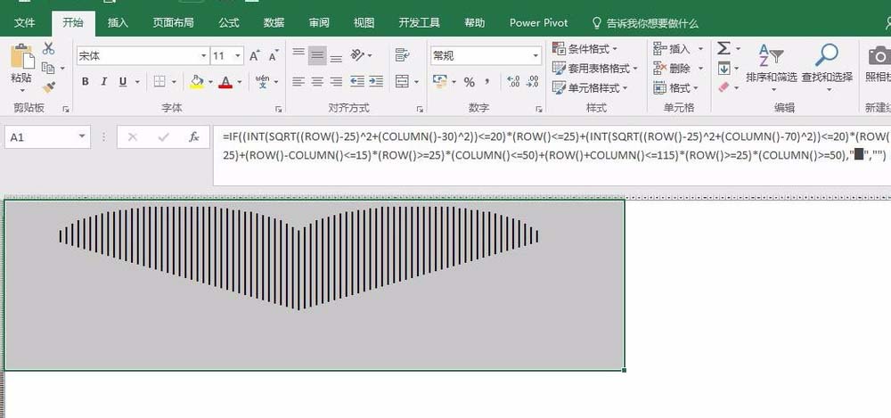This screenshot has width=891, height=418.
Task: Click the AutoSum sigma icon
Action: [723, 48]
